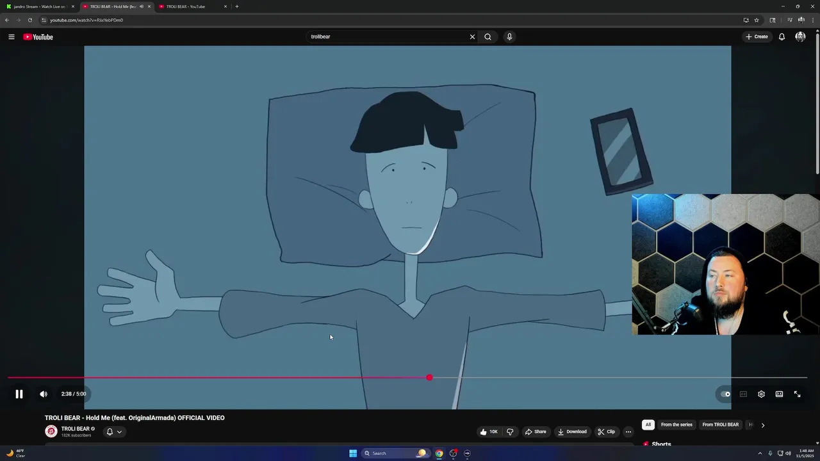The height and width of the screenshot is (461, 820).
Task: Open Windows Start menu
Action: click(x=353, y=453)
